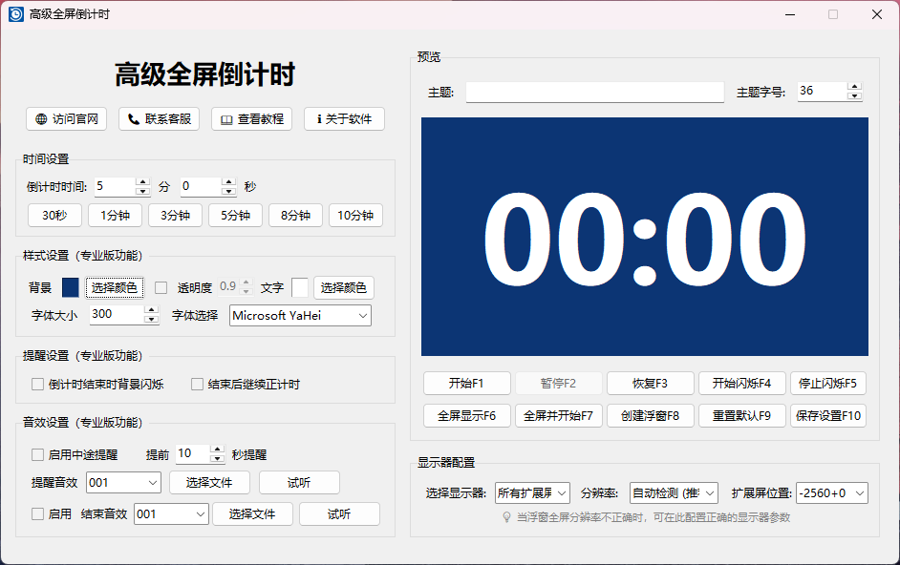Click the phone icon to contact 客服

coord(135,119)
